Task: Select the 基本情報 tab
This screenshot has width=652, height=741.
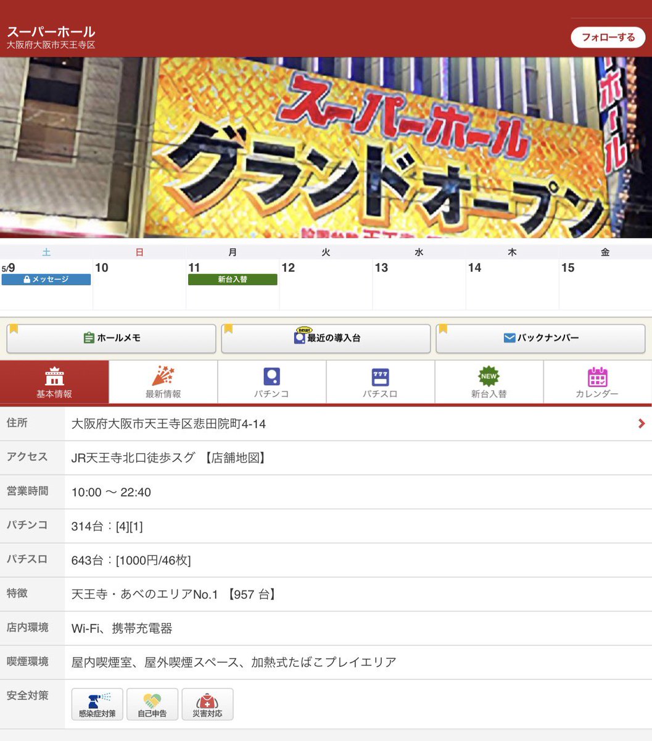Action: tap(54, 382)
